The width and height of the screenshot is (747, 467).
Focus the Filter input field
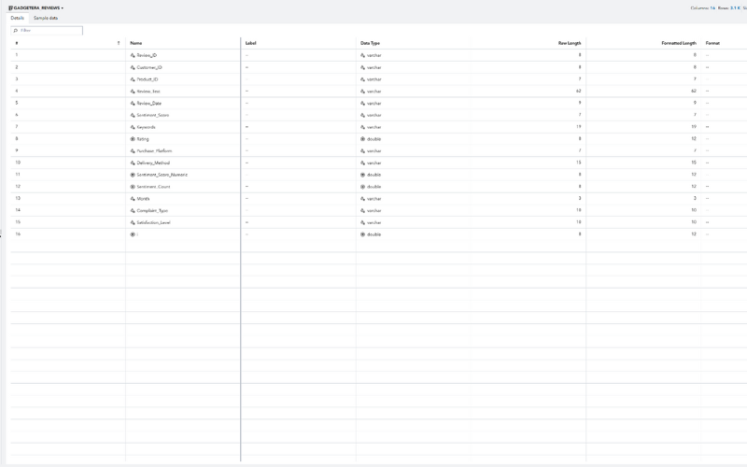click(47, 31)
